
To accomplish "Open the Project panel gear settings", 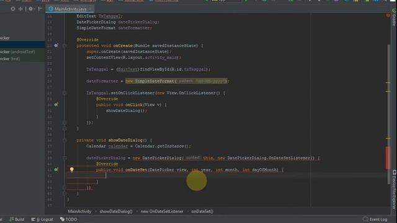I will [x=31, y=9].
